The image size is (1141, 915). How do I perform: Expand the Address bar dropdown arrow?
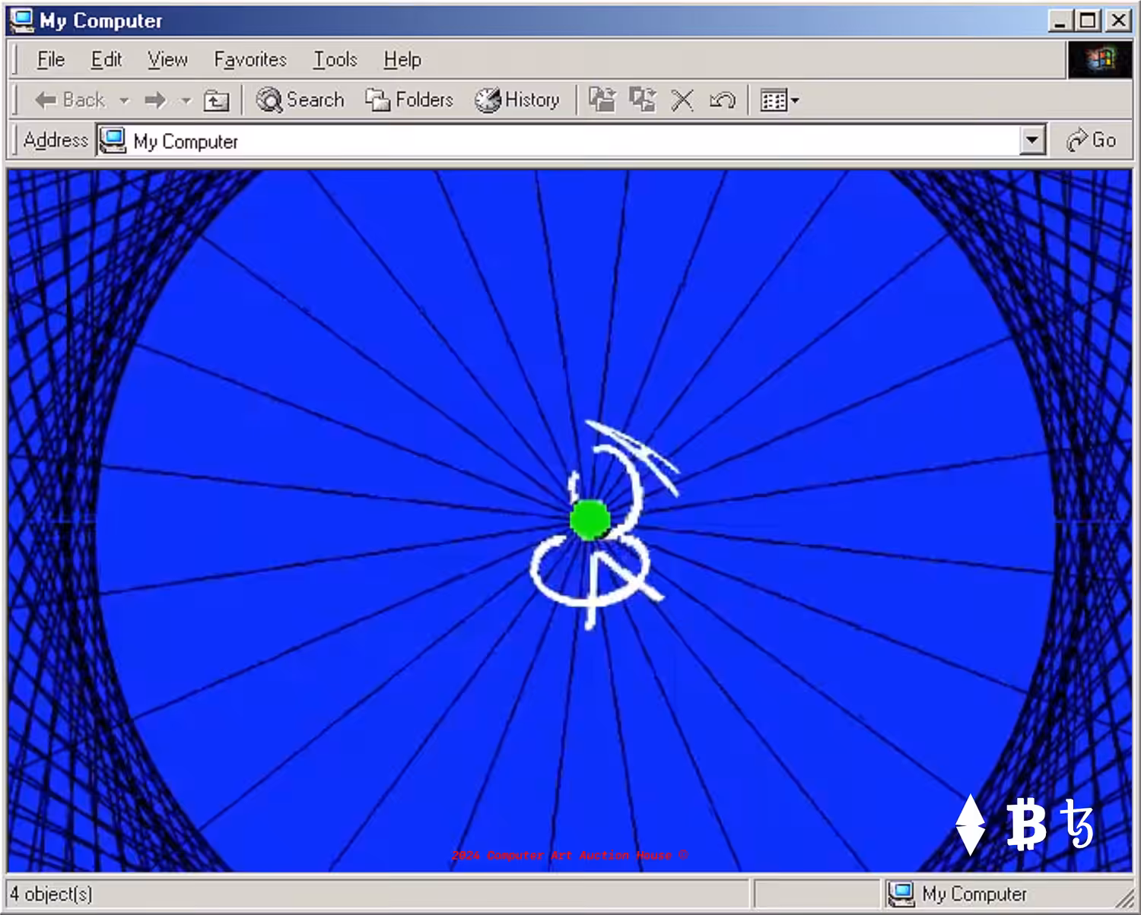1031,141
